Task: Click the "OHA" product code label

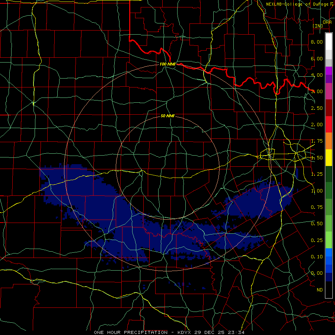Action: click(327, 22)
